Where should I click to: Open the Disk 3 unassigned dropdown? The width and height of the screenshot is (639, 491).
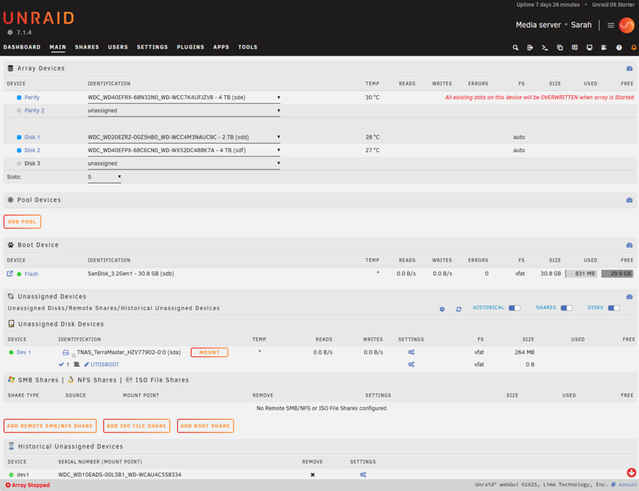click(184, 164)
